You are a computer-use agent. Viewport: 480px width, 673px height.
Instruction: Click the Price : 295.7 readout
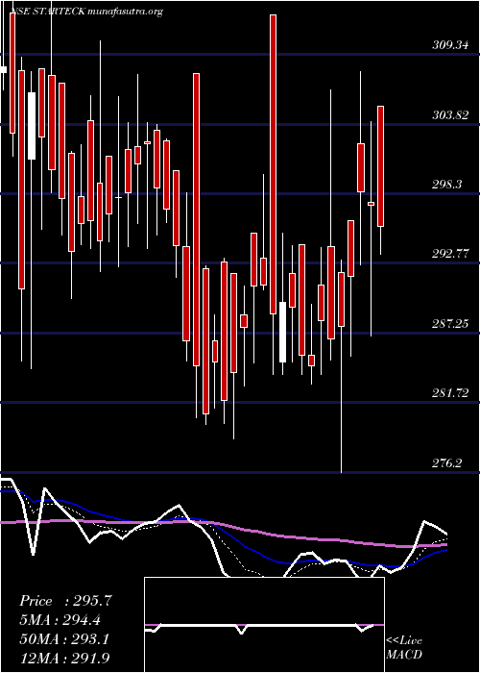pos(65,601)
